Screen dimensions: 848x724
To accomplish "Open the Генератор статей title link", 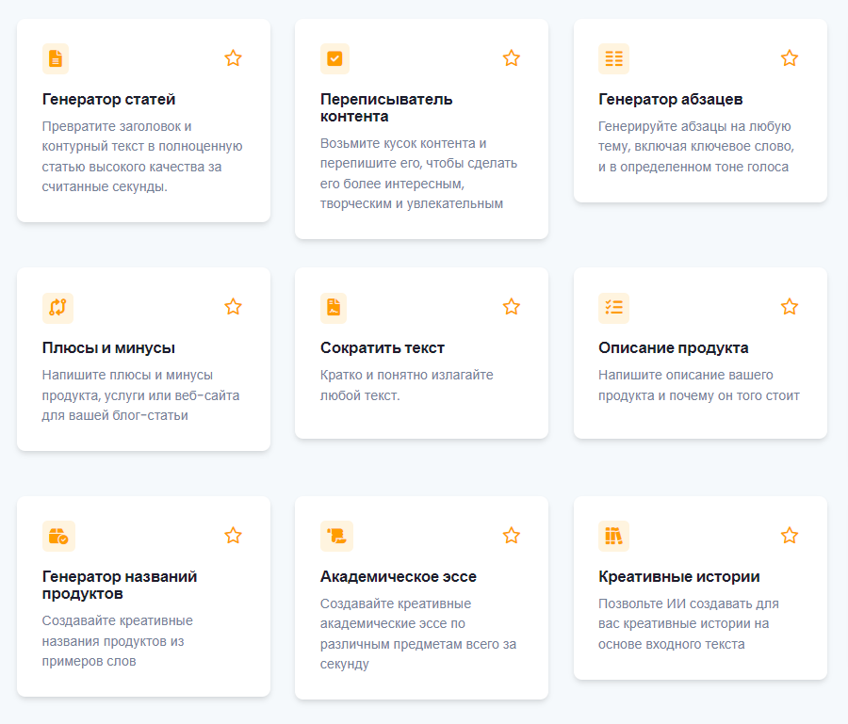I will click(109, 99).
